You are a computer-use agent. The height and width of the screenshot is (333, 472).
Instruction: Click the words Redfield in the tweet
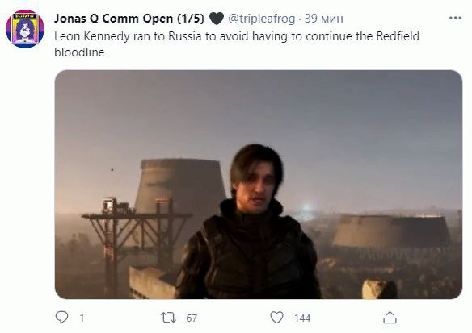tap(398, 36)
